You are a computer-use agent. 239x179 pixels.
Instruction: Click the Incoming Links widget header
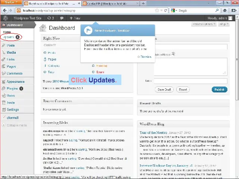point(87,123)
